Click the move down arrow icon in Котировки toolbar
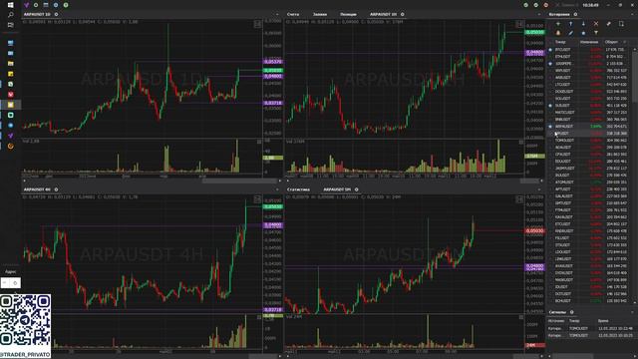 (x=583, y=24)
